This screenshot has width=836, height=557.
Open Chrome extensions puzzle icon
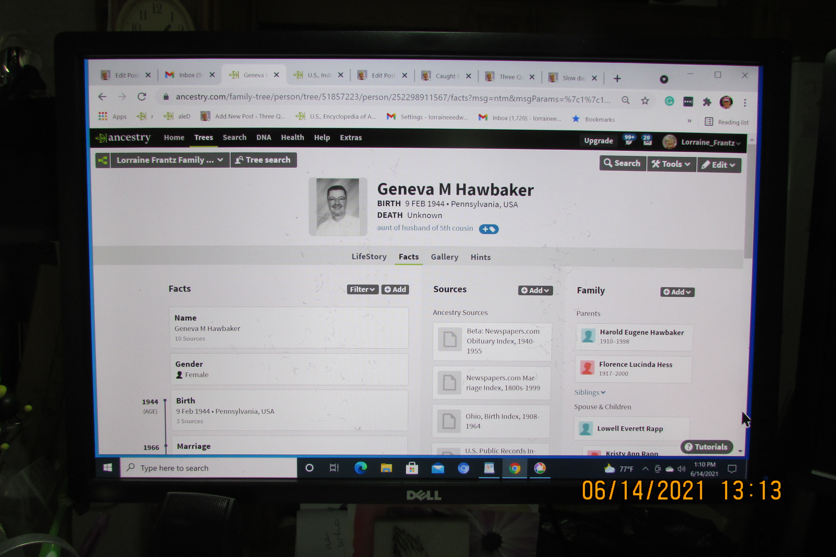[707, 102]
